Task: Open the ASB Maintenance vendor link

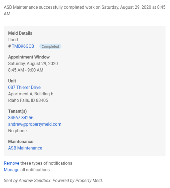Action: [x=25, y=148]
